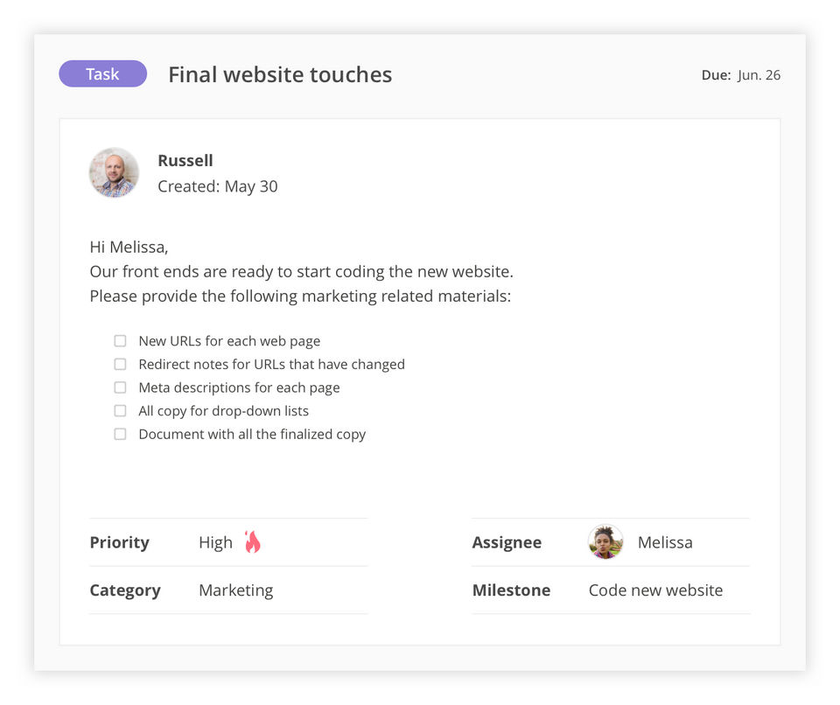
Task: Click the Created: May 30 date text
Action: (x=218, y=186)
